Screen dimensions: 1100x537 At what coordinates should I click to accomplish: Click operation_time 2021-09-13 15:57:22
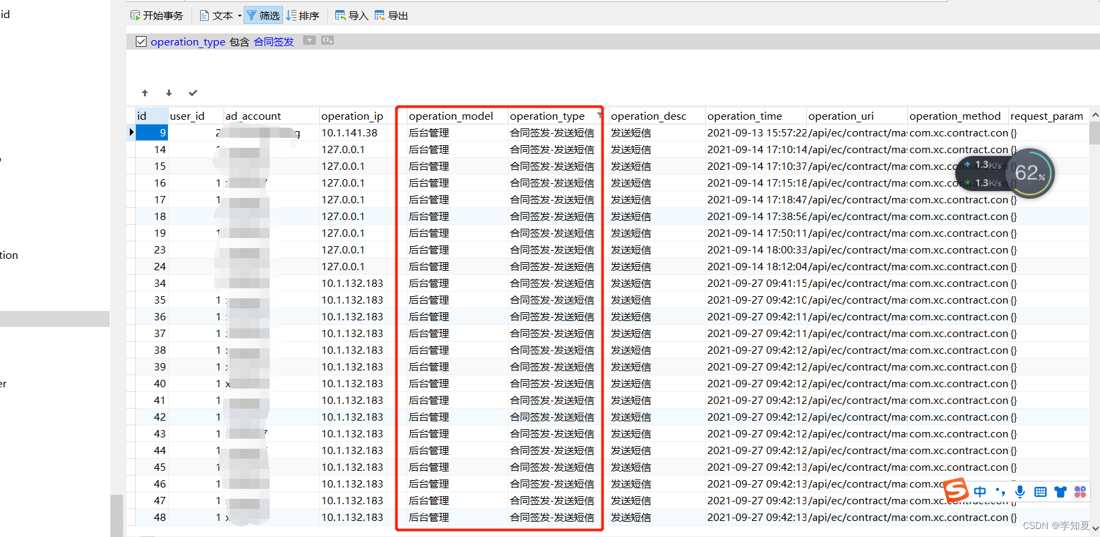coord(757,132)
